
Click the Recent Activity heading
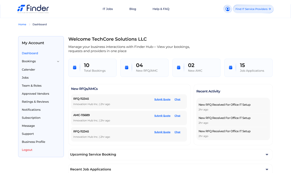[208, 91]
